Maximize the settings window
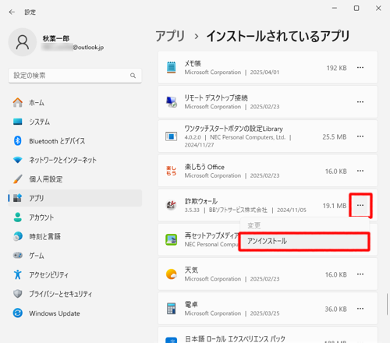 point(356,9)
